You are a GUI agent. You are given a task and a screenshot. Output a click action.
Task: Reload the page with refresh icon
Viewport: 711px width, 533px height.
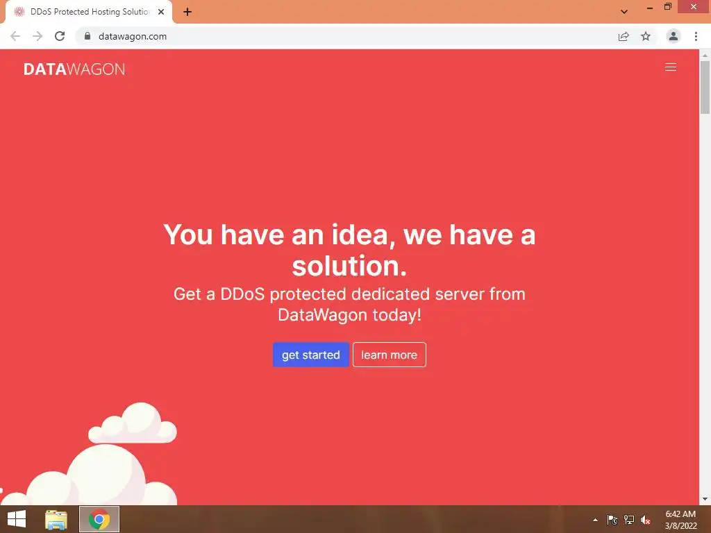point(60,36)
